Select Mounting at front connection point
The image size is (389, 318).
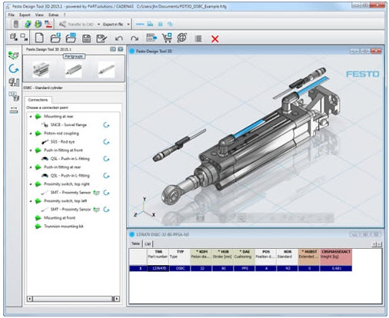point(59,218)
